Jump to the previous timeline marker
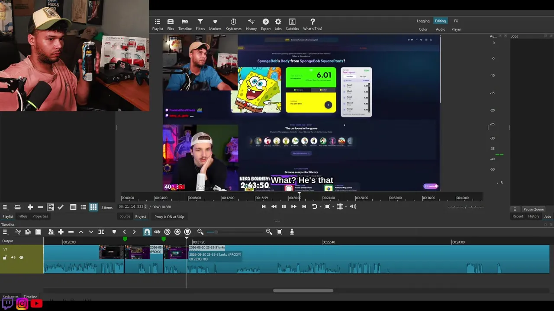Viewport: 554px width, 311px height. pos(124,232)
